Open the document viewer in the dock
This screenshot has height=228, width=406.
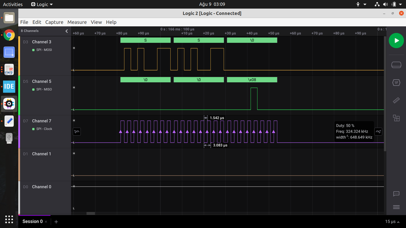9,69
